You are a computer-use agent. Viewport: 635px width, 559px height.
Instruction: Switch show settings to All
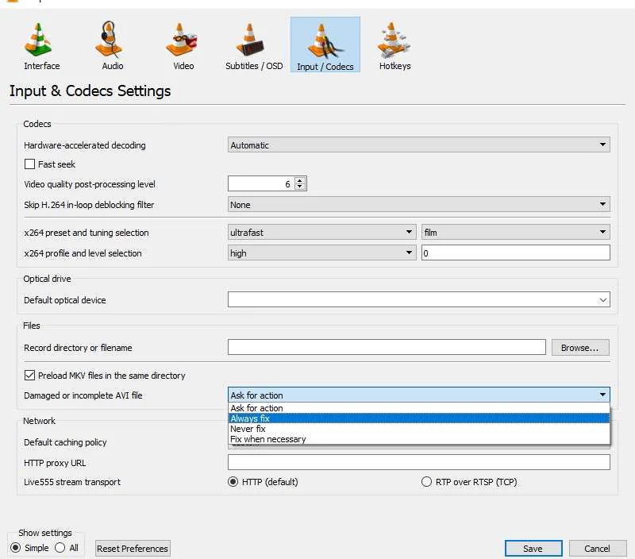coord(60,548)
